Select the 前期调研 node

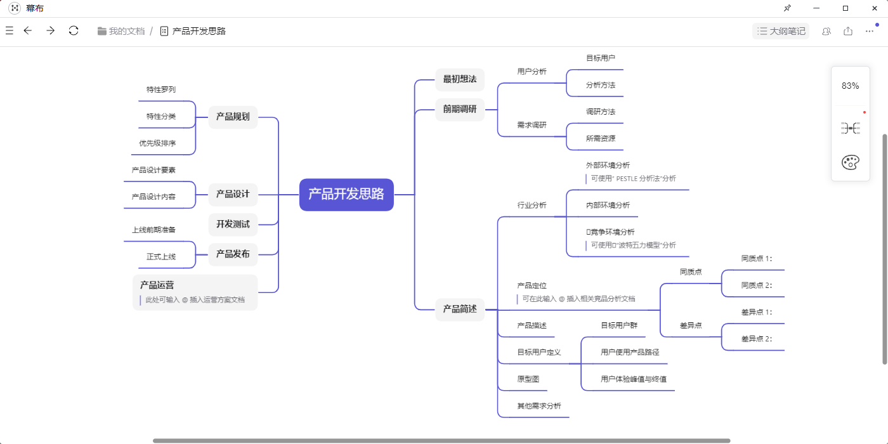pos(460,109)
